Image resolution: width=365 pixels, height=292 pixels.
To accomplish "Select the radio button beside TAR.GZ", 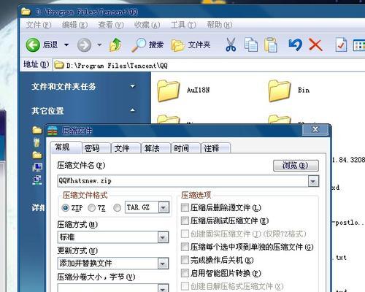I will 117,208.
